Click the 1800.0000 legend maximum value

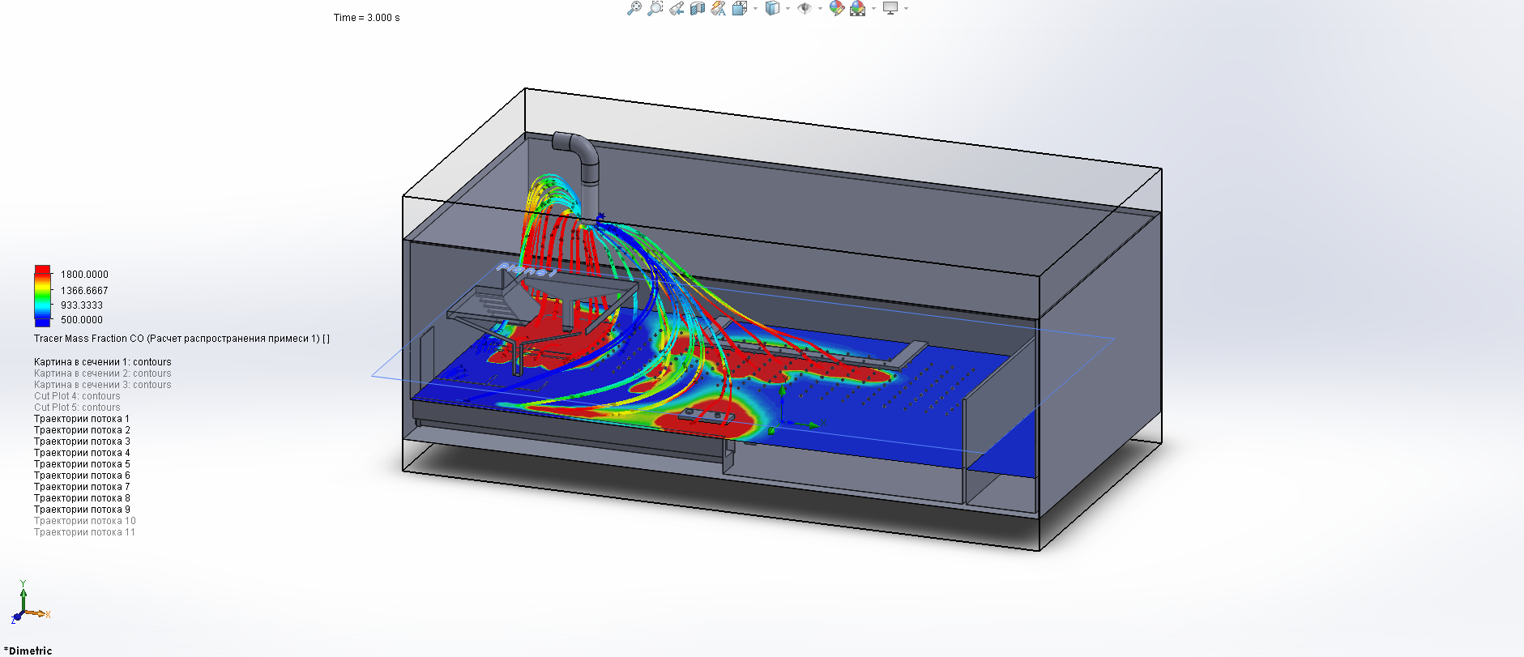coord(84,275)
